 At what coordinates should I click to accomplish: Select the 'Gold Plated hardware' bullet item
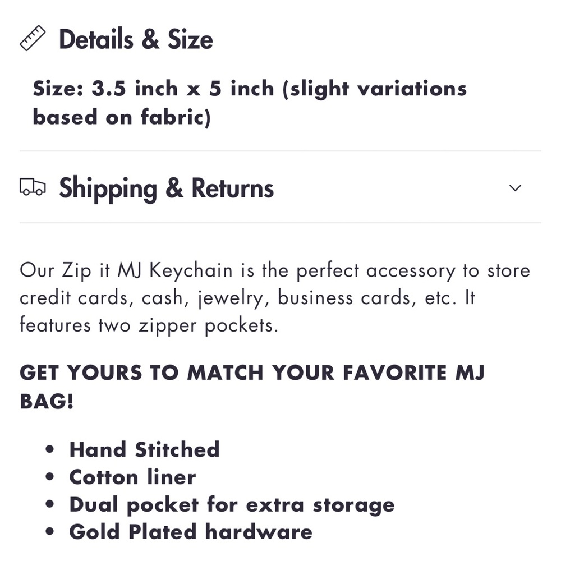click(x=191, y=532)
